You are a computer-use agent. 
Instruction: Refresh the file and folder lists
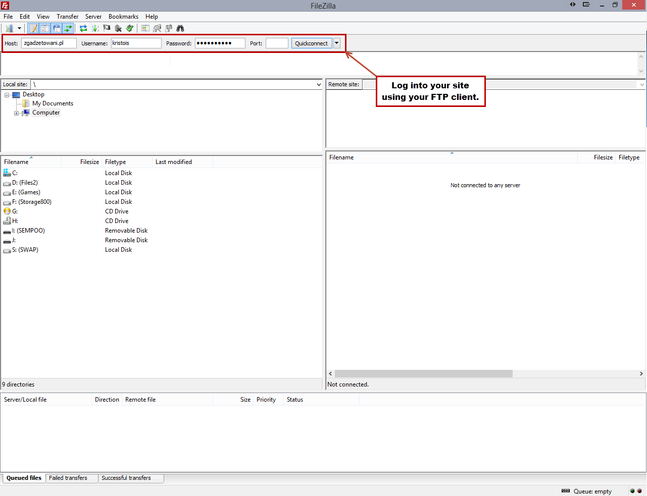pyautogui.click(x=83, y=28)
